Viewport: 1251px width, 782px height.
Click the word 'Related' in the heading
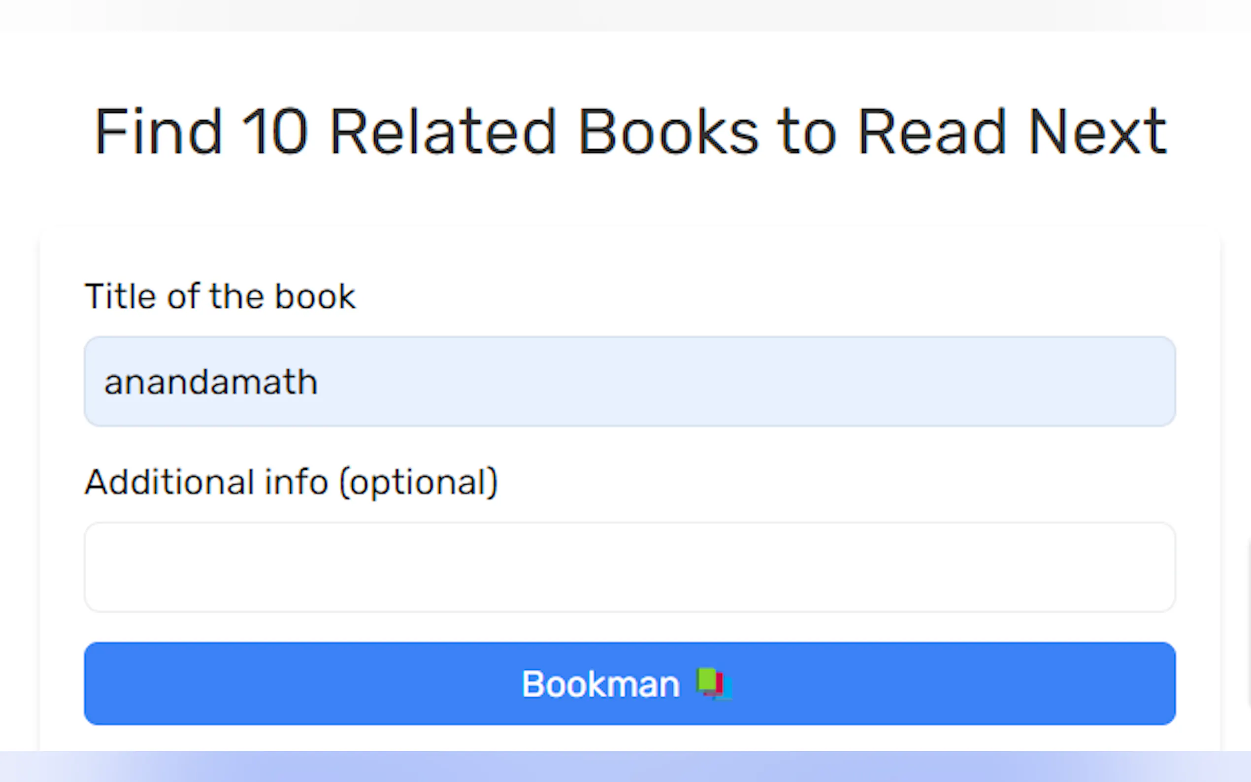pyautogui.click(x=443, y=131)
